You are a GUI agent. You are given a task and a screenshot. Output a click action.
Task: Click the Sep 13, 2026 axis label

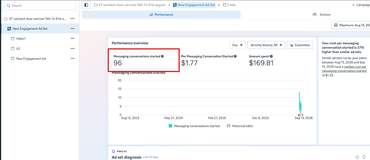tap(303, 118)
